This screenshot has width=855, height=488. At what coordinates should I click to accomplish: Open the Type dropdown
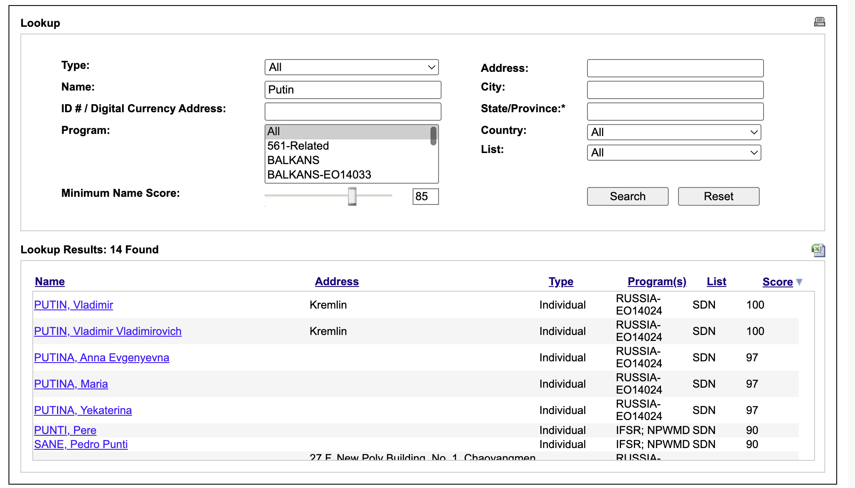click(x=351, y=67)
